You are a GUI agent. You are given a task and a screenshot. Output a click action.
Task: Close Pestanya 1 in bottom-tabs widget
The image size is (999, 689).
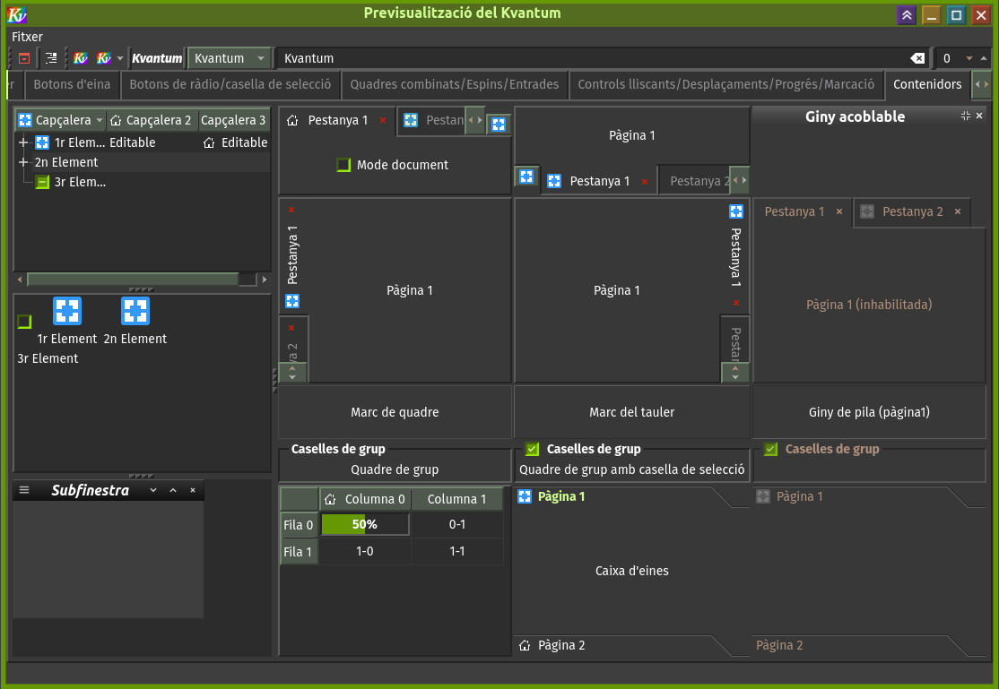pyautogui.click(x=645, y=182)
